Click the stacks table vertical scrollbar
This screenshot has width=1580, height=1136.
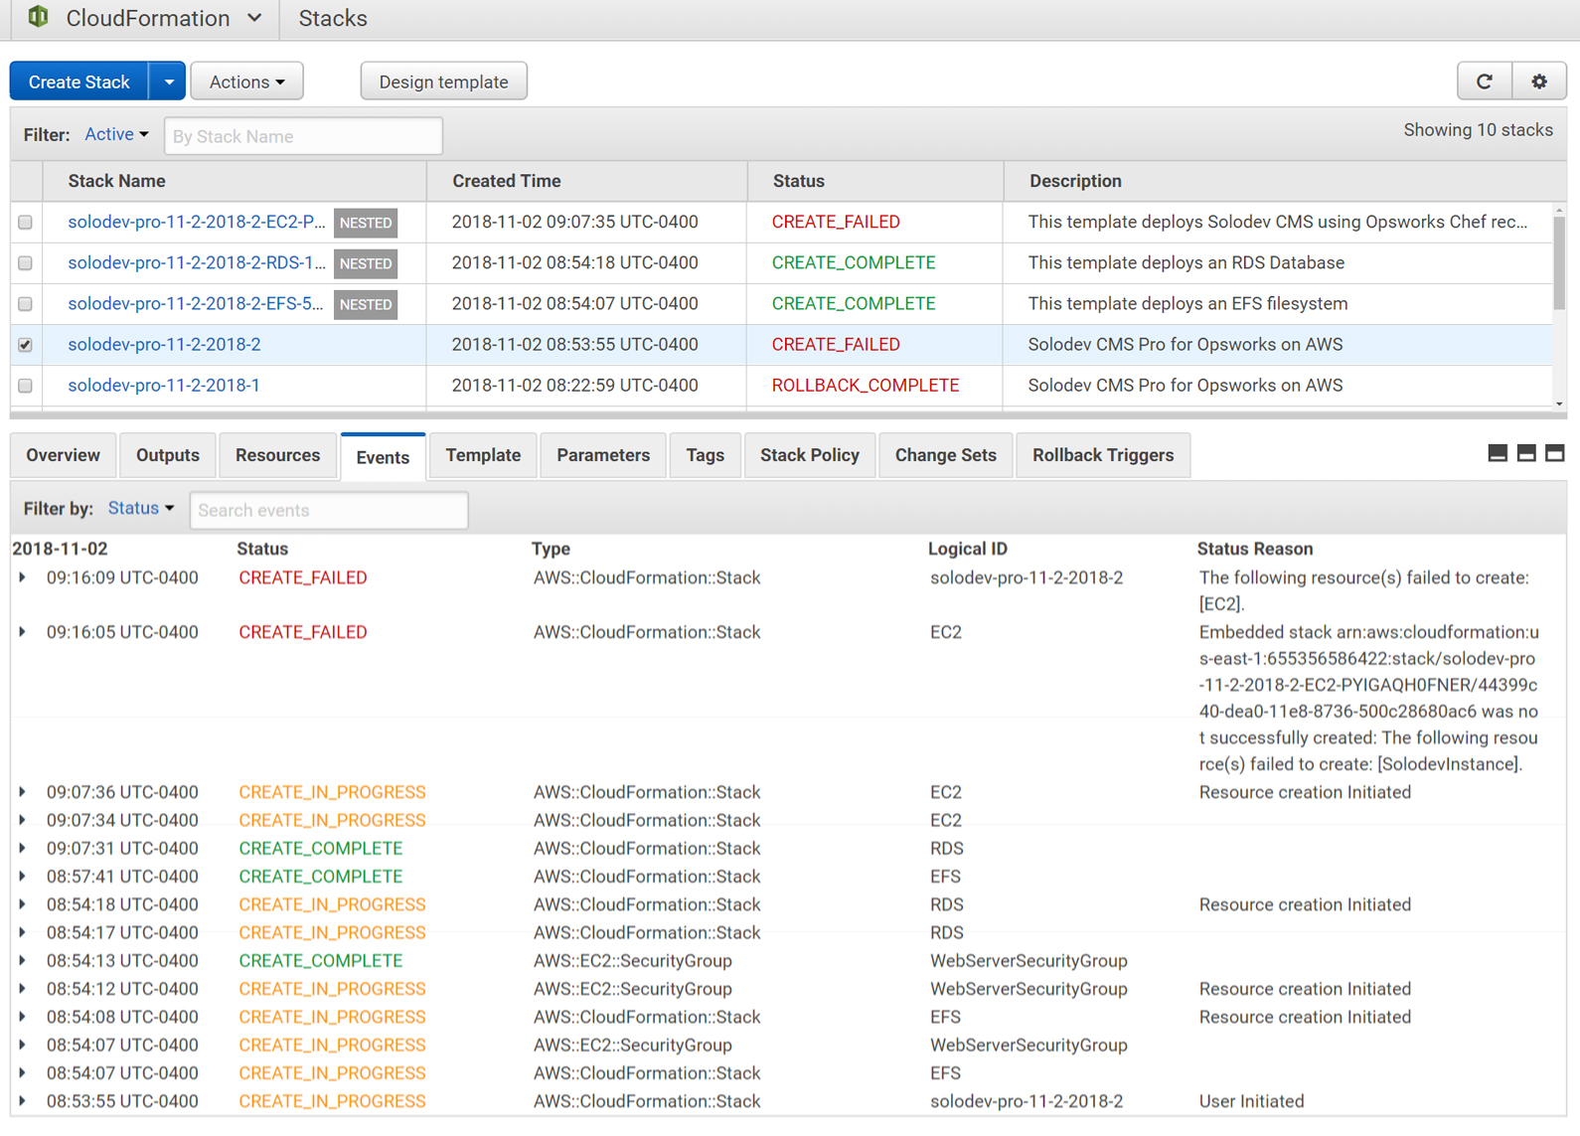1559,262
